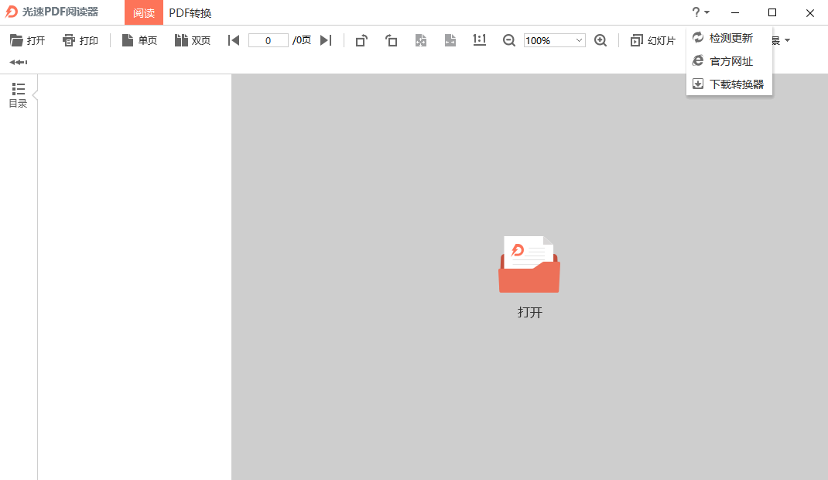Maximize the PDF reader window
828x480 pixels.
click(x=772, y=12)
